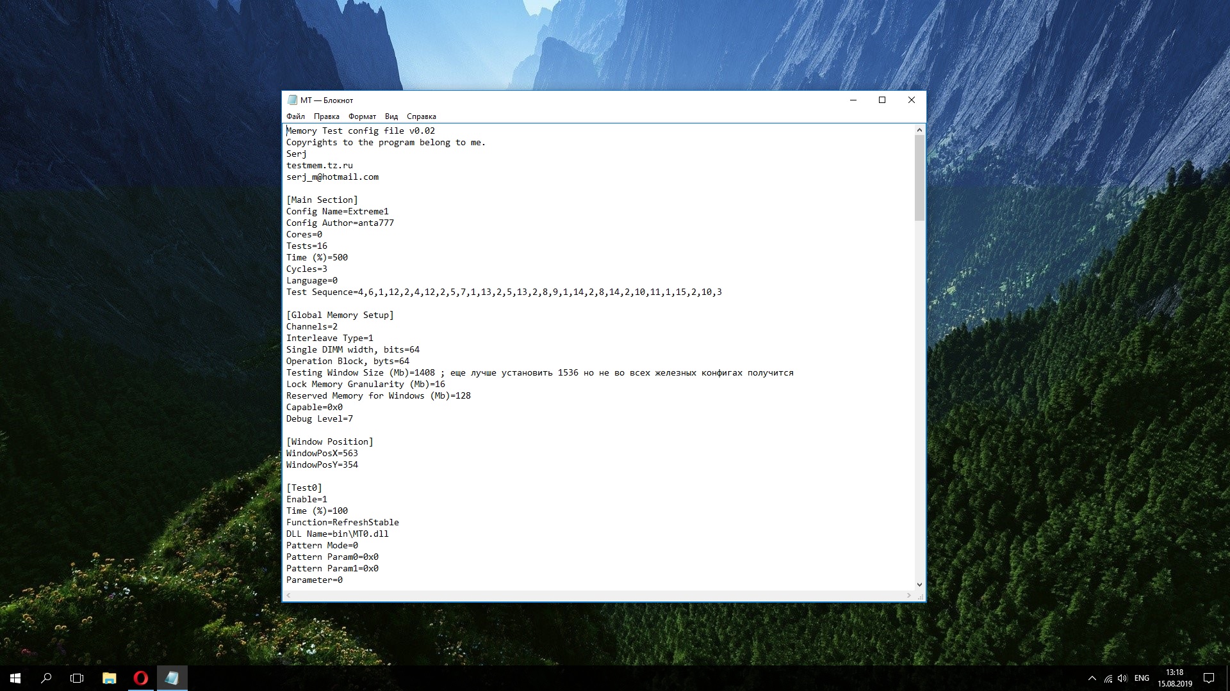Image resolution: width=1230 pixels, height=691 pixels.
Task: Place cursor on the Cycles=3 line
Action: point(307,269)
